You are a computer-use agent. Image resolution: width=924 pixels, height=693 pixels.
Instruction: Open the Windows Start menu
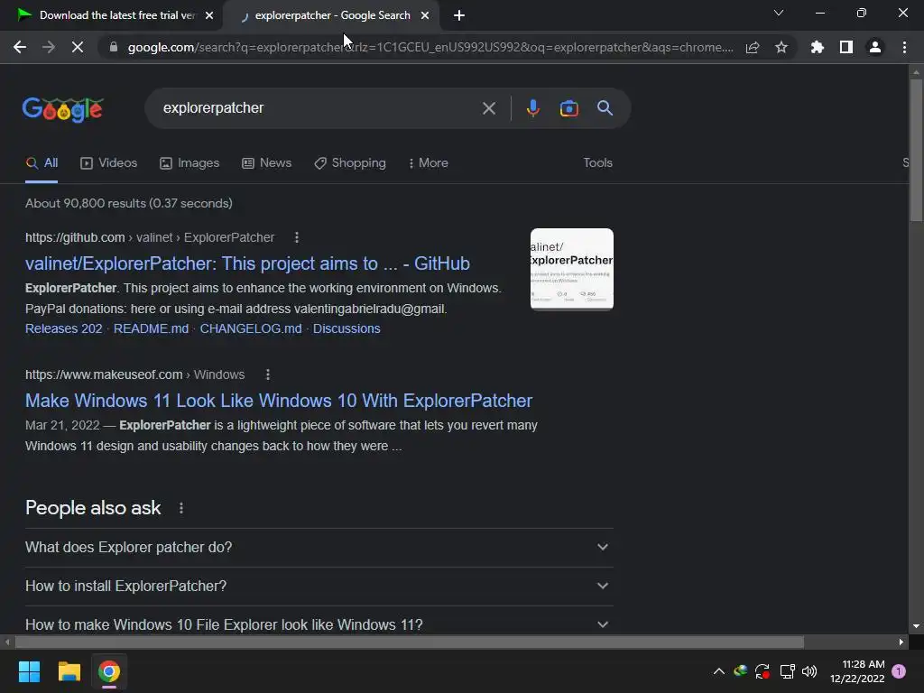coord(29,671)
